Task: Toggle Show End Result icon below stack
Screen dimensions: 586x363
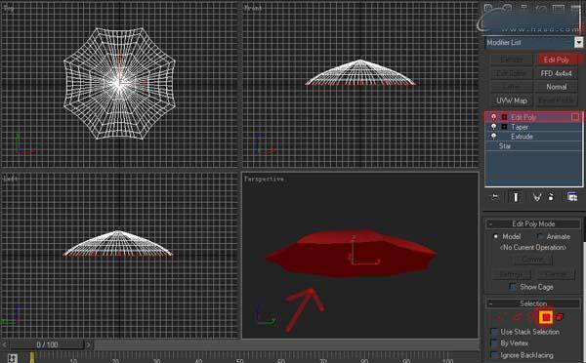Action: pos(516,197)
